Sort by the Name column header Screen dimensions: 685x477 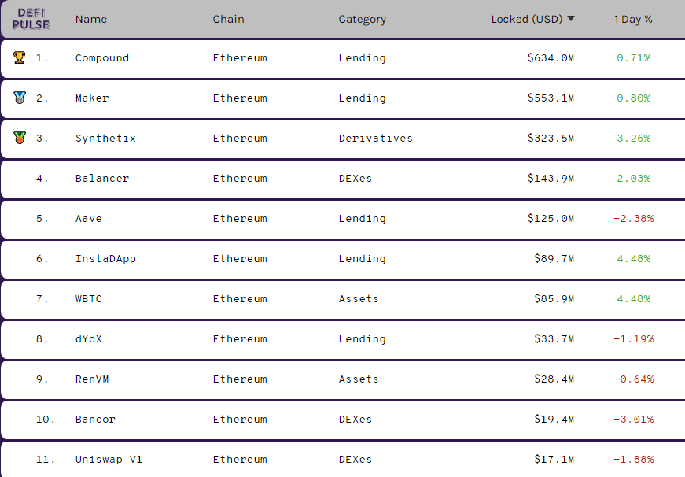point(91,19)
